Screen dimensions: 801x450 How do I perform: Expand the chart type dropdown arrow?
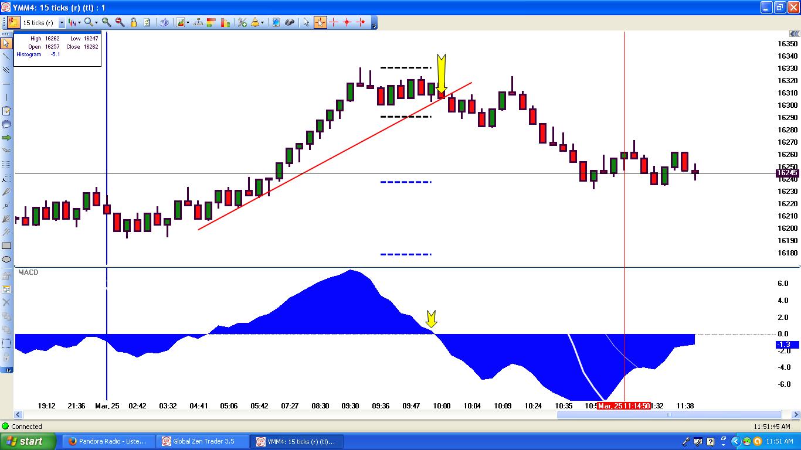80,23
